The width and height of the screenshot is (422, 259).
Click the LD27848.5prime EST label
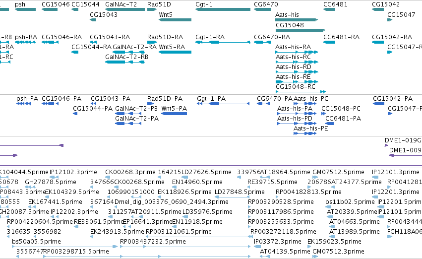pyautogui.click(x=240, y=192)
